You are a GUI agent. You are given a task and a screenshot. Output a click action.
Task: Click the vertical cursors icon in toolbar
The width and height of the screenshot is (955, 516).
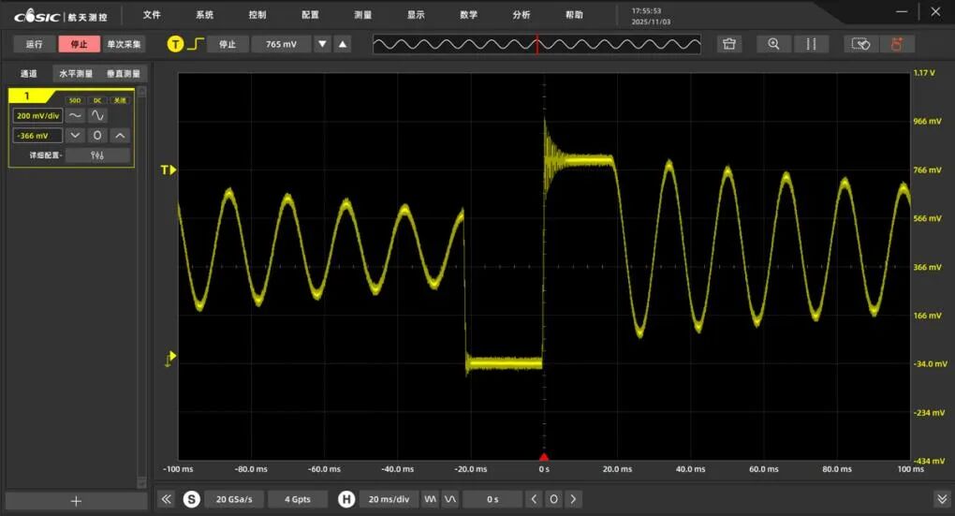pyautogui.click(x=811, y=44)
